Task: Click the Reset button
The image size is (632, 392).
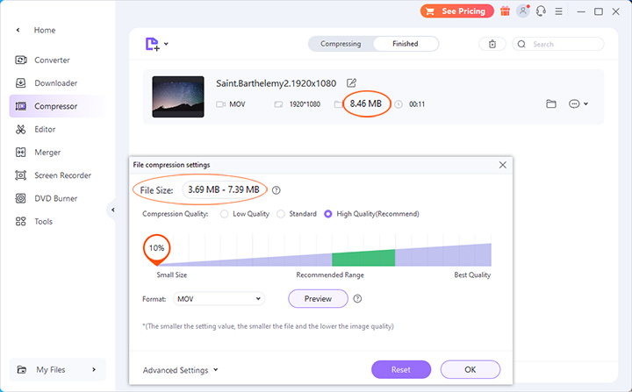Action: [401, 369]
